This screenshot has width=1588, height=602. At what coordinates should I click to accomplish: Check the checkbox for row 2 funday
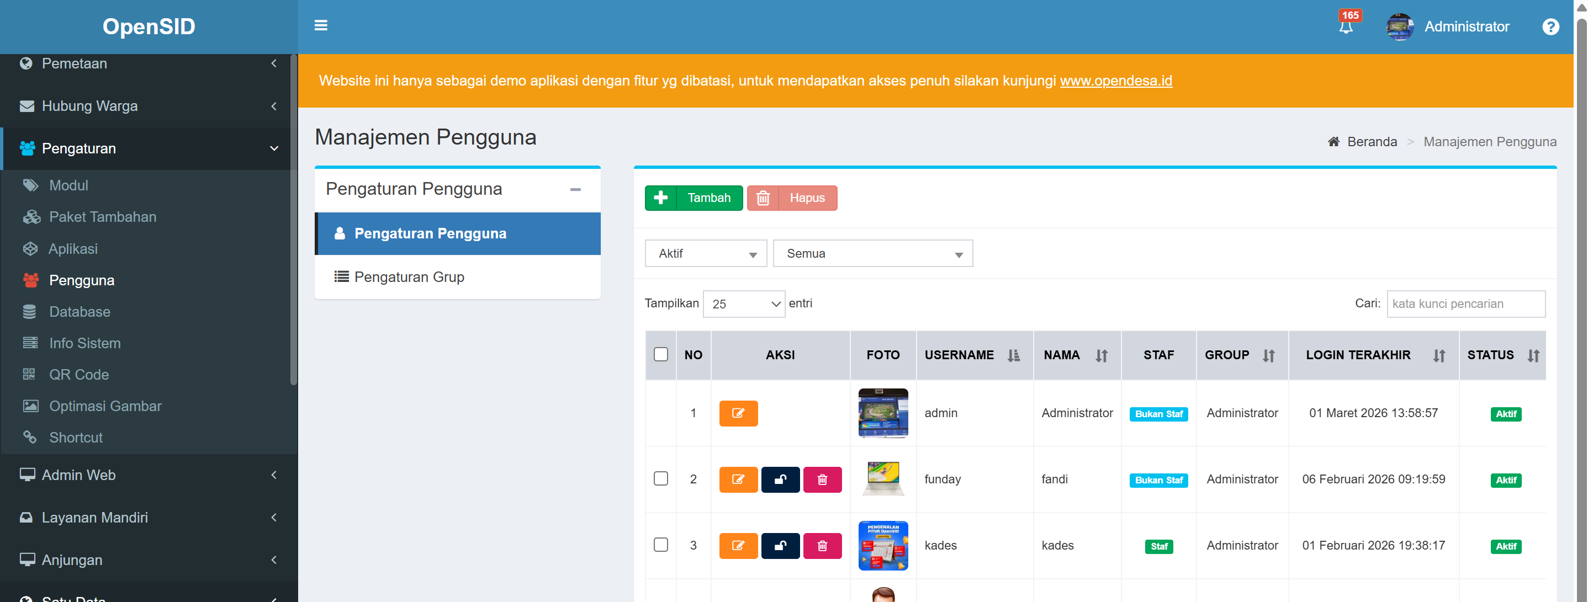[x=660, y=479]
